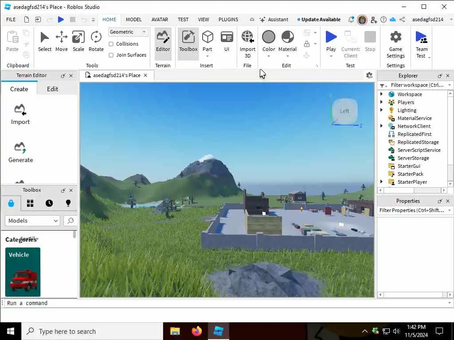Open Toolbox Marketplace bag tab
This screenshot has height=340, width=454.
pos(11,203)
